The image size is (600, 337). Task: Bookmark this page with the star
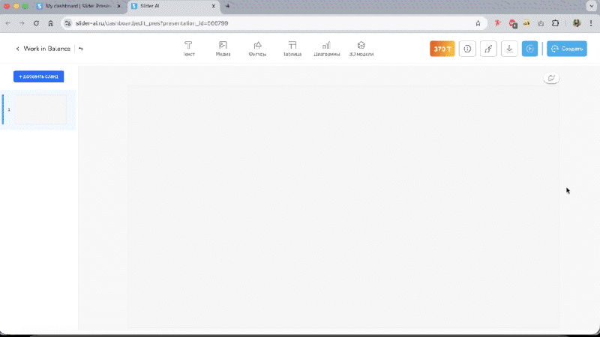(478, 23)
